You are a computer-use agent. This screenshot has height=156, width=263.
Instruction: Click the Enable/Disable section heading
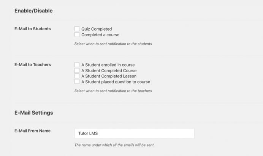pos(33,11)
